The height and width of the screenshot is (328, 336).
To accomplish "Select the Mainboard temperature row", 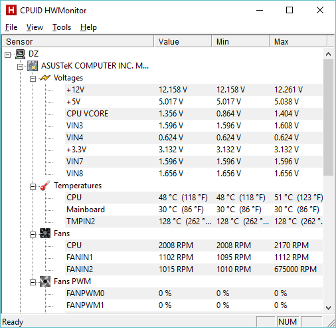I will (x=194, y=210).
